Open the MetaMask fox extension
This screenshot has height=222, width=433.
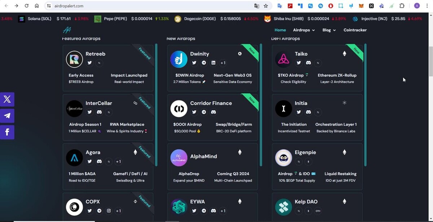click(x=361, y=6)
